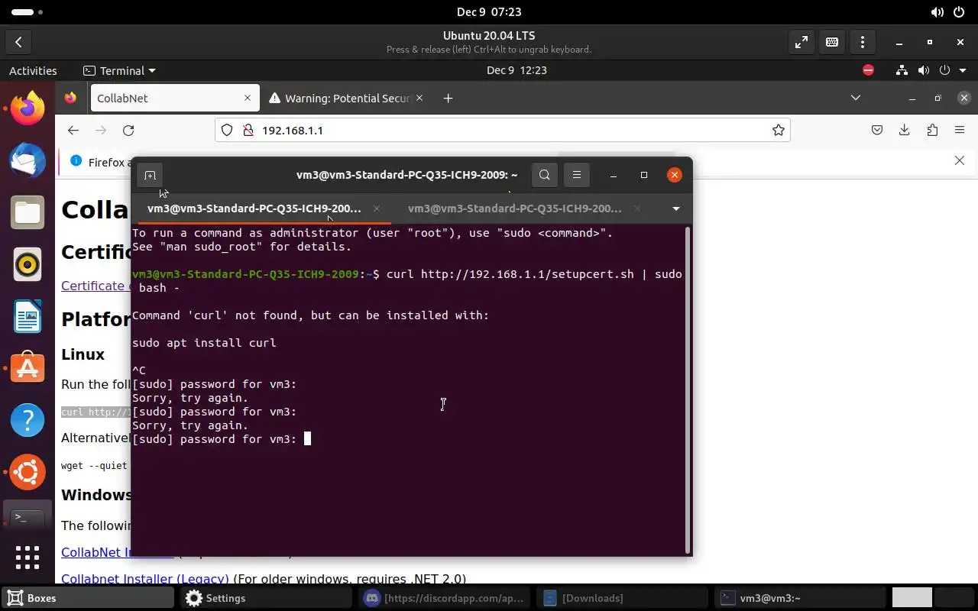Screen dimensions: 978x611
Task: Switch to the first terminal tab
Action: pos(254,209)
